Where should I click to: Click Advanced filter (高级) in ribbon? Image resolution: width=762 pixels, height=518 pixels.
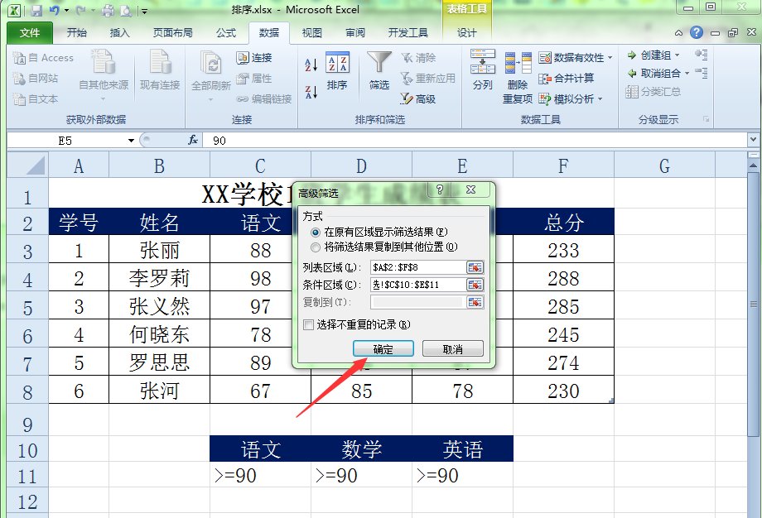pos(418,99)
